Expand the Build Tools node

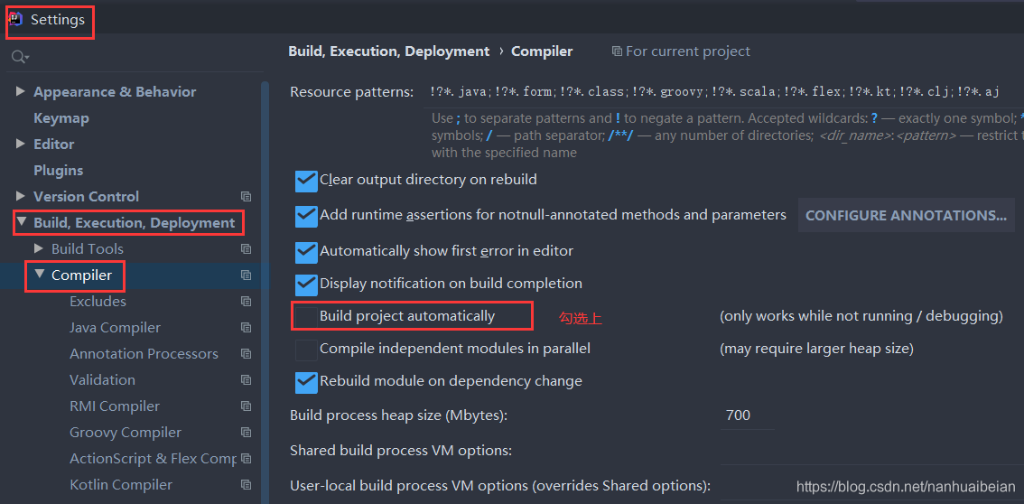tap(39, 248)
